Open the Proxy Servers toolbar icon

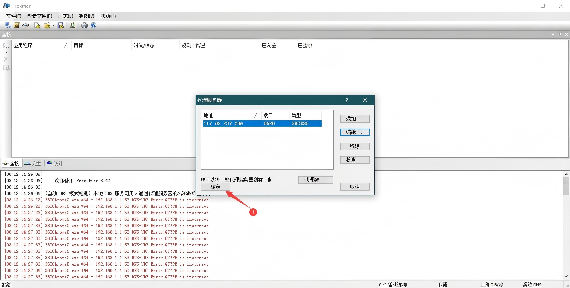[x=8, y=26]
